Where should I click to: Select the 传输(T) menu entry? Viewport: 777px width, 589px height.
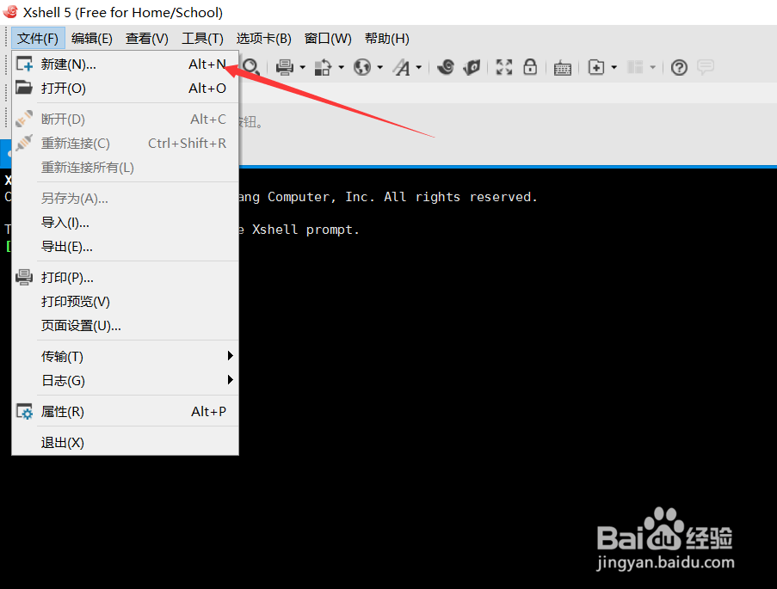[x=125, y=357]
